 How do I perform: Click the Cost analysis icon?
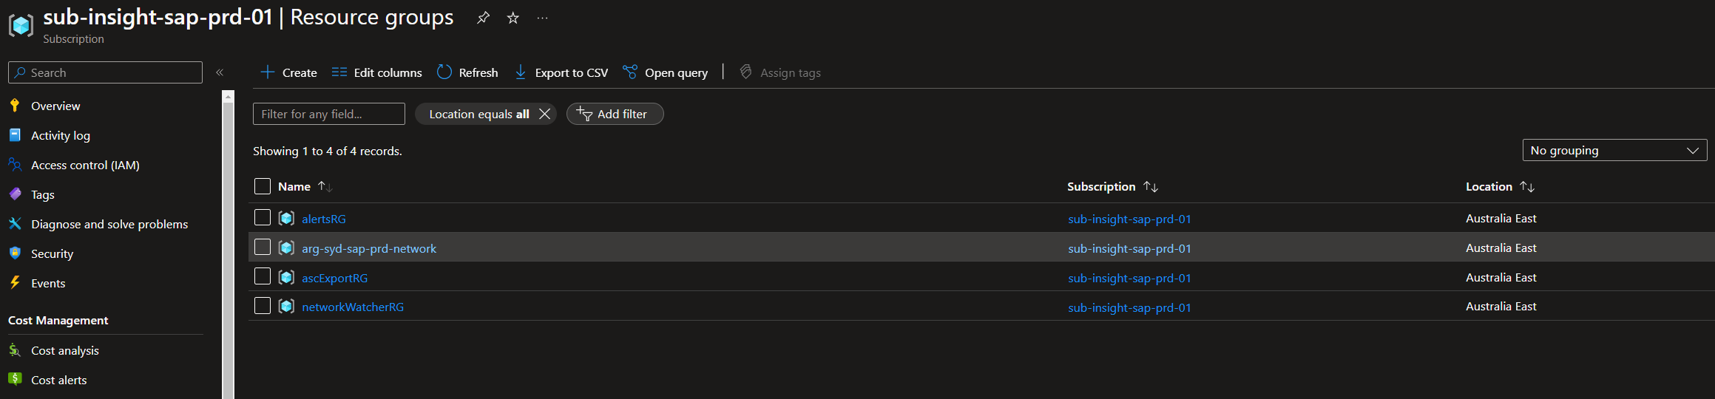coord(15,350)
